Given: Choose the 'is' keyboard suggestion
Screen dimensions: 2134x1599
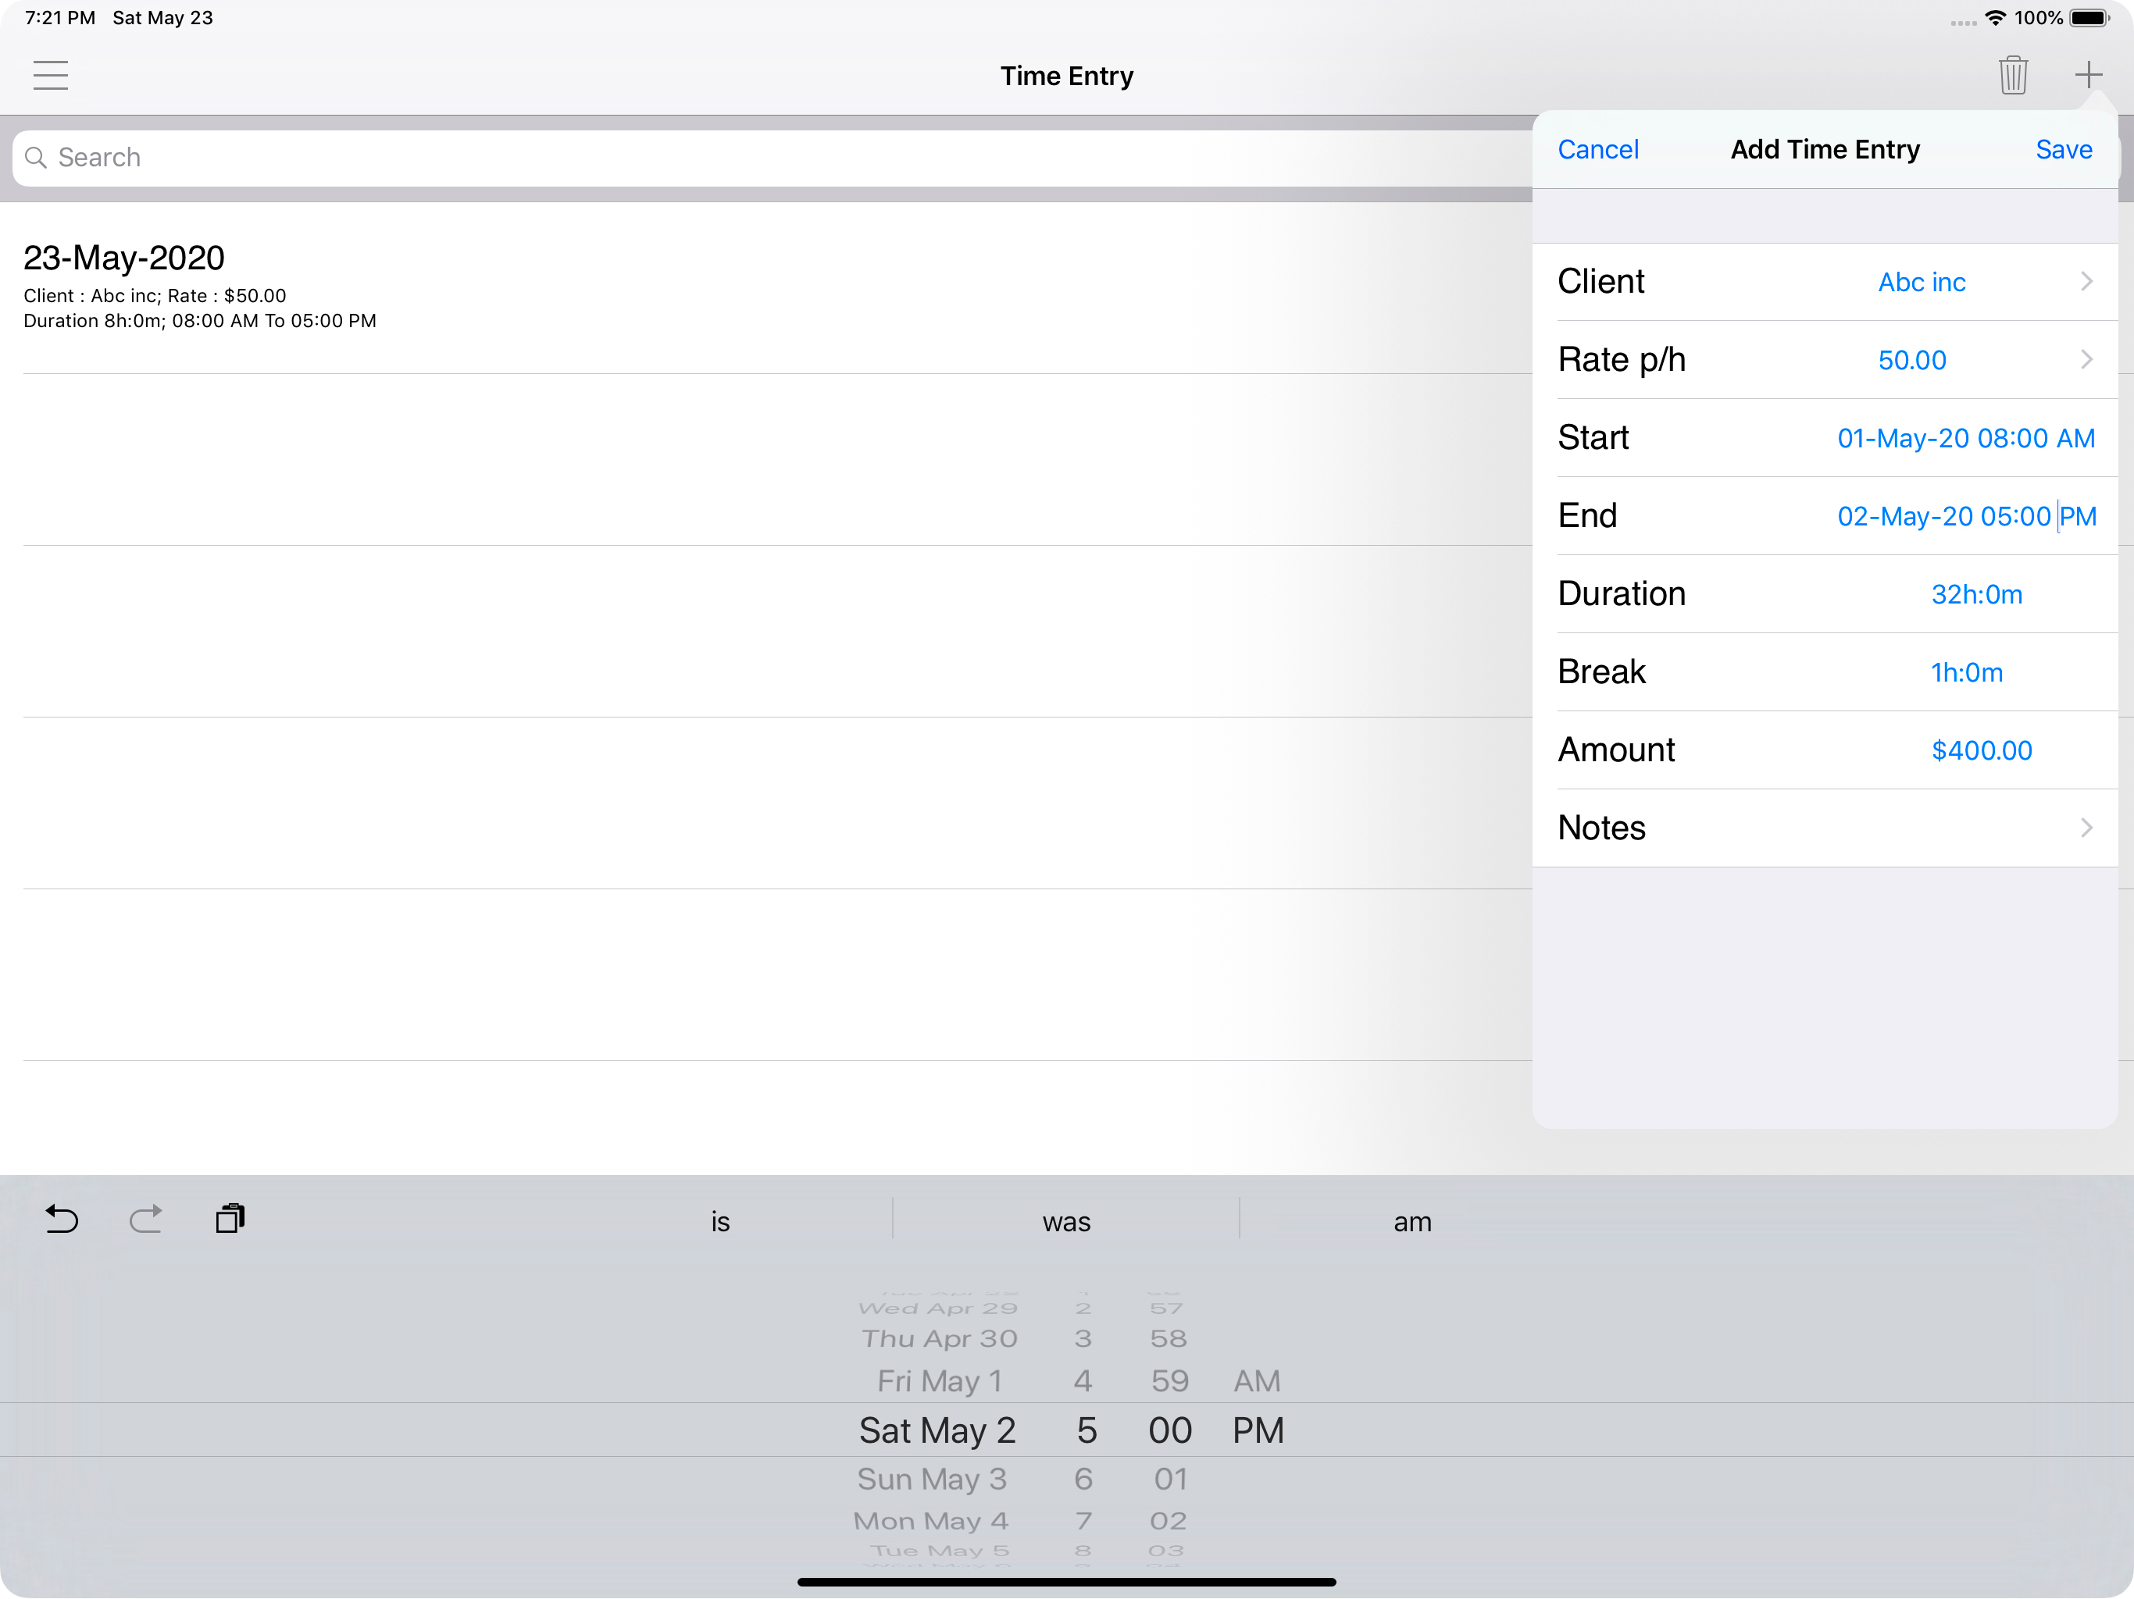Looking at the screenshot, I should 719,1222.
